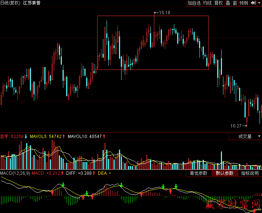Toggle the 窗 multi-window icon

[235, 3]
